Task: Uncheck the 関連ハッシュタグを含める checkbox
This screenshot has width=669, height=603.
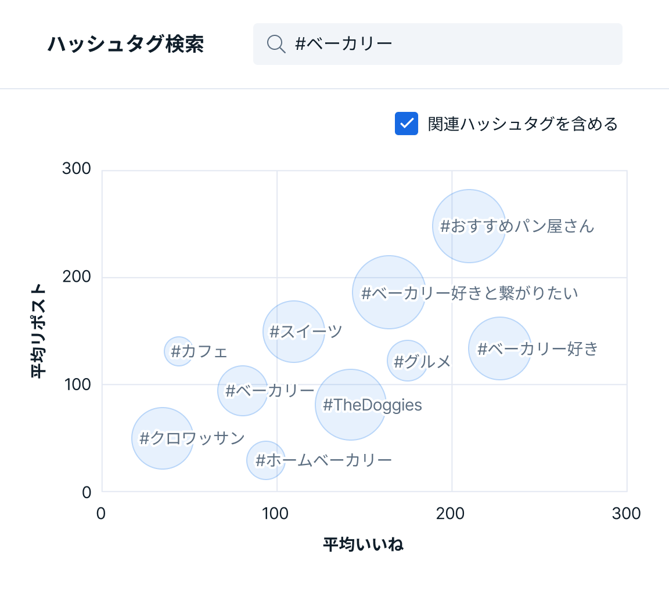Action: coord(407,123)
